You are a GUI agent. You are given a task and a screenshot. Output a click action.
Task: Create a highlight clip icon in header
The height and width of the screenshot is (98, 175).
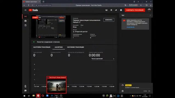[x=106, y=10]
